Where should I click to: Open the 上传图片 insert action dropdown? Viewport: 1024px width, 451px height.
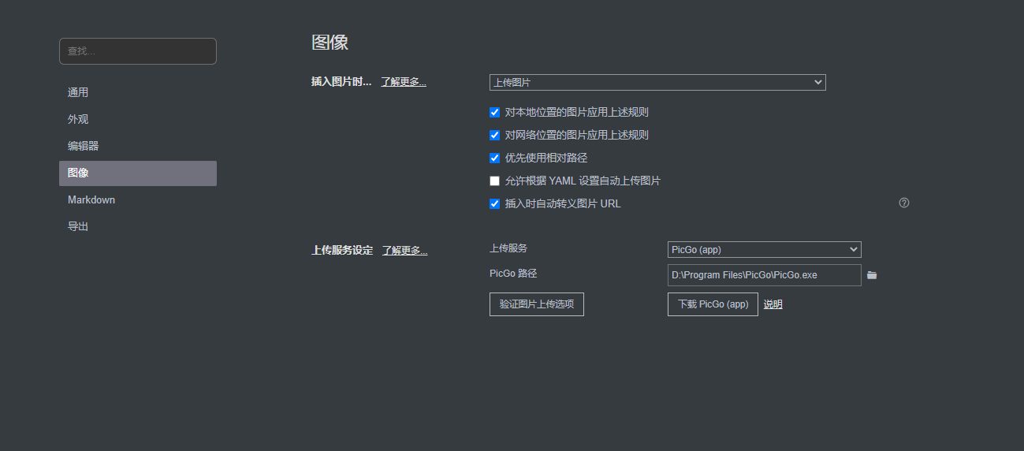pyautogui.click(x=657, y=82)
